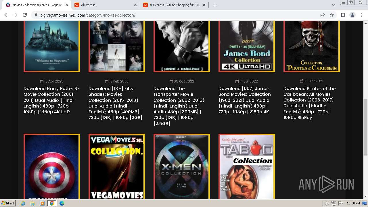Click the 12 Feb 2023 date label
Screen dimensions: 368x207
point(117,81)
